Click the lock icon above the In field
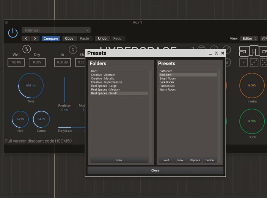The height and width of the screenshot is (198, 267). coord(72,50)
